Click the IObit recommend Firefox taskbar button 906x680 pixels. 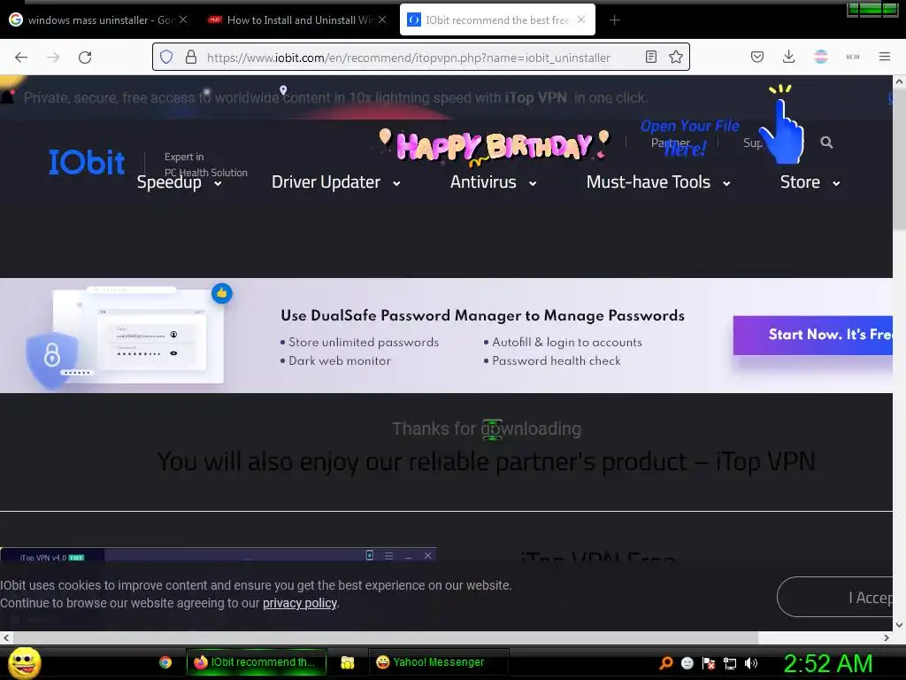coord(256,662)
